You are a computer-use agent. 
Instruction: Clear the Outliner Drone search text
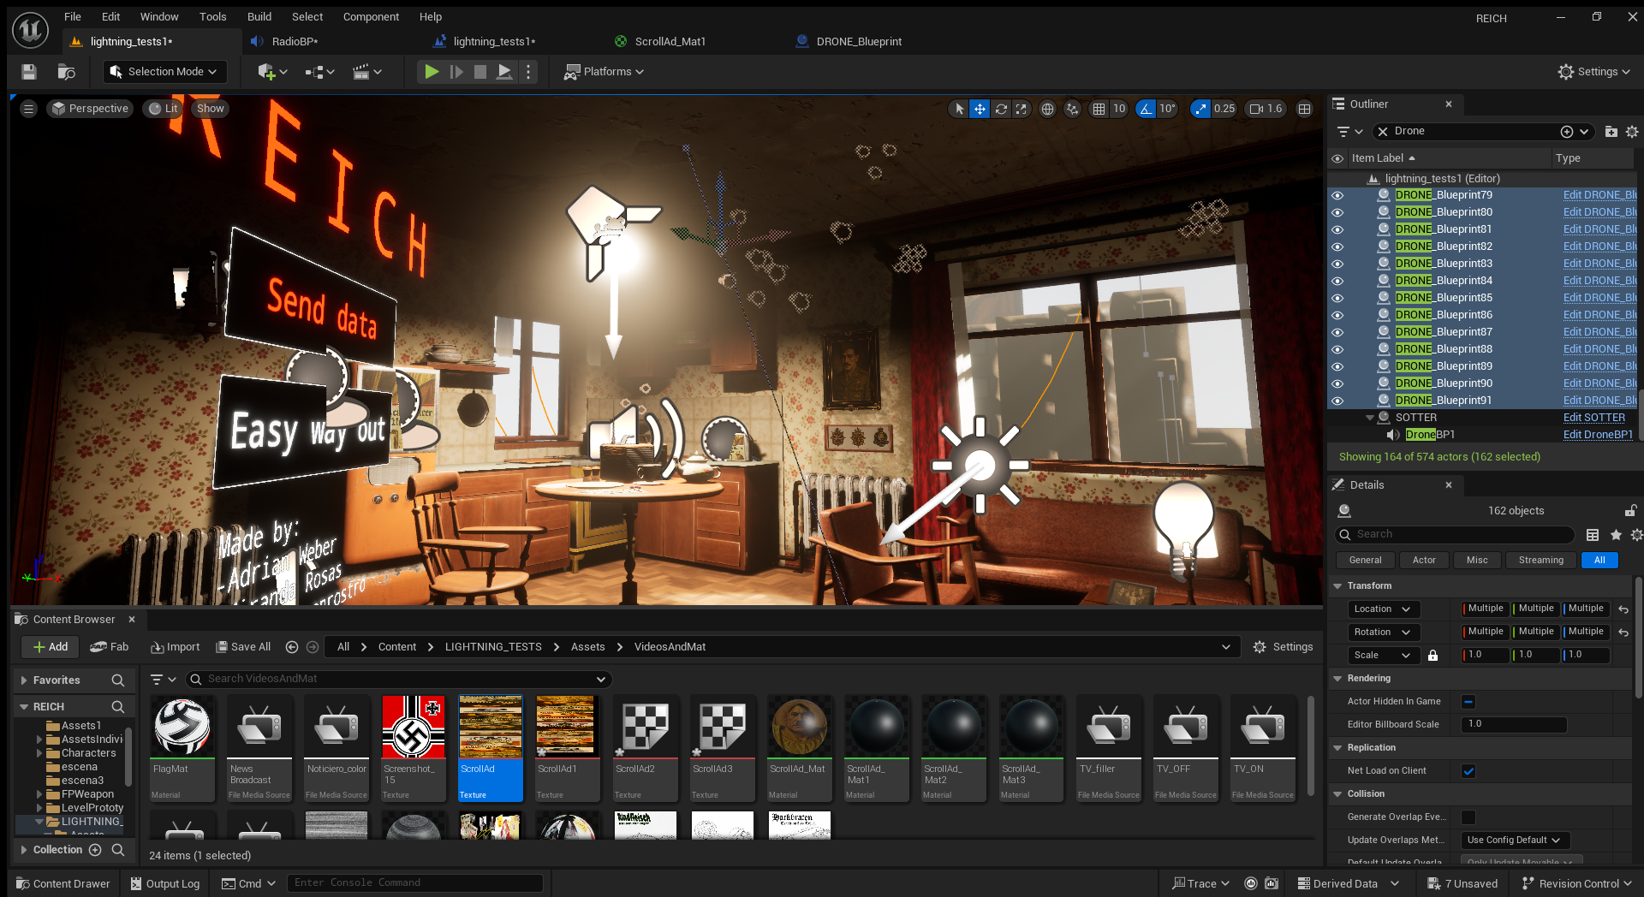pyautogui.click(x=1382, y=132)
